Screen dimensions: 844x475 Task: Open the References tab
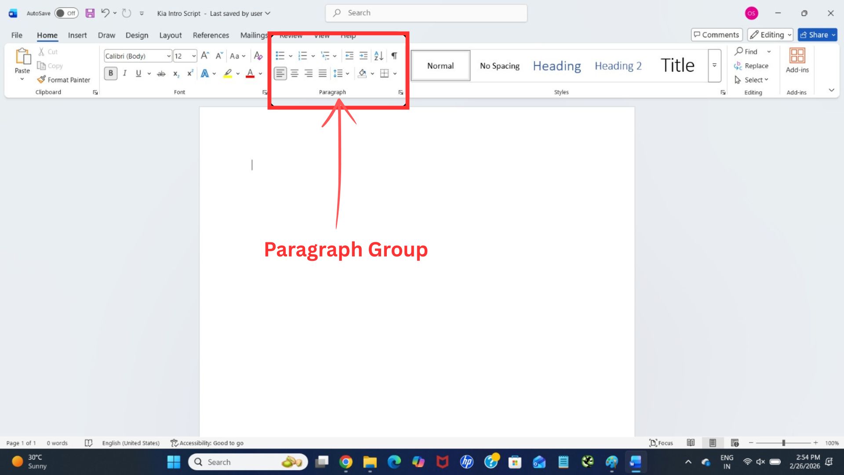coord(211,35)
